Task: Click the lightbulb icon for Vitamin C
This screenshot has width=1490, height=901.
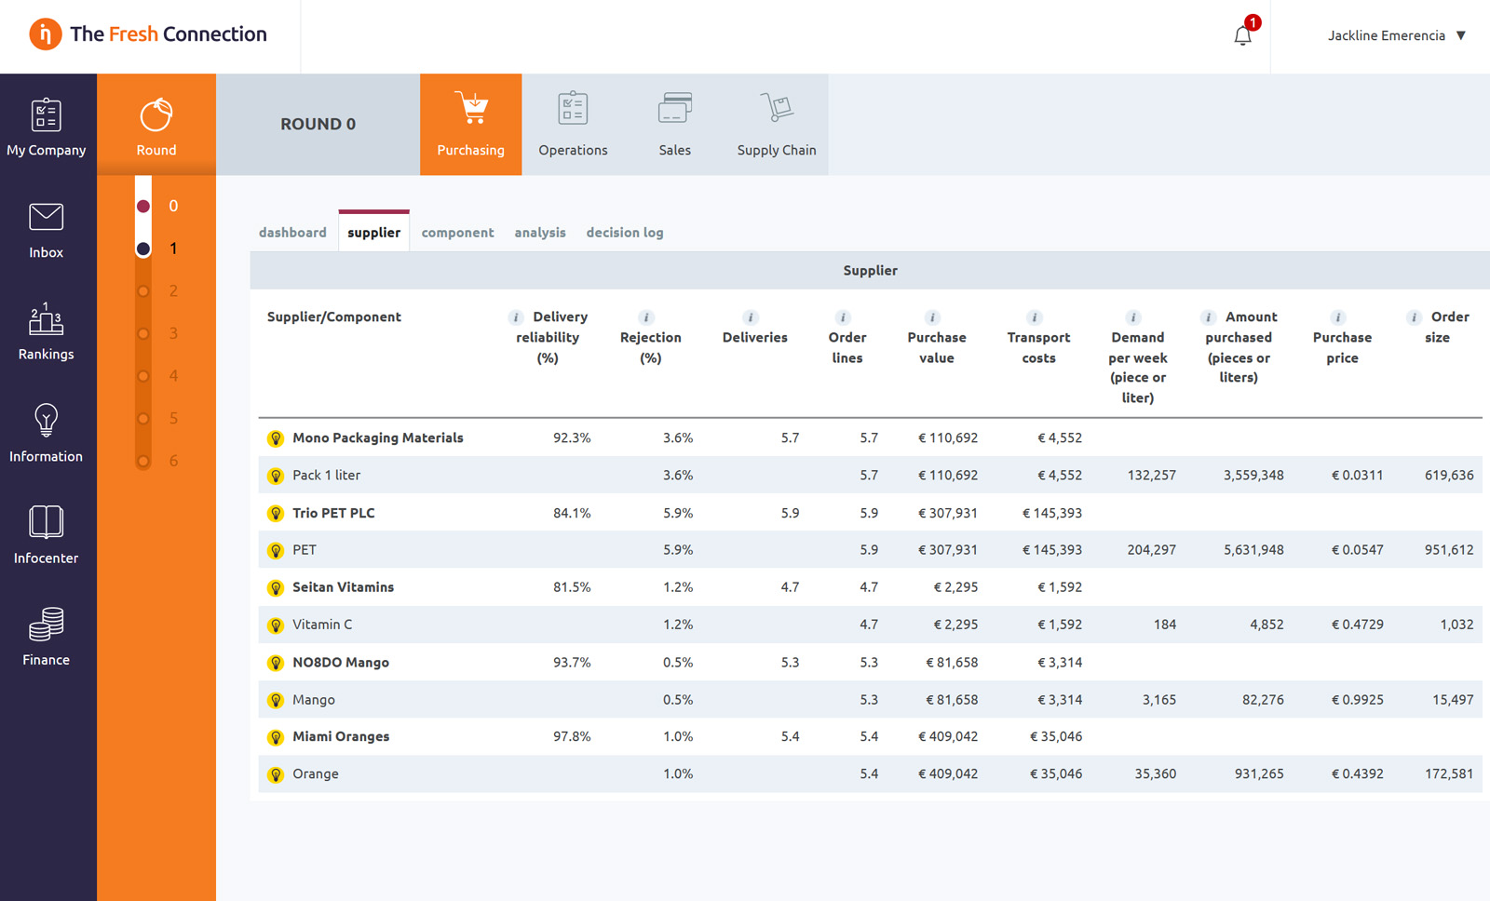Action: point(276,625)
